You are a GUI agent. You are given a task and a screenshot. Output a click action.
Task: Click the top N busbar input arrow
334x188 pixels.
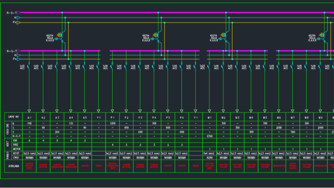click(x=19, y=18)
